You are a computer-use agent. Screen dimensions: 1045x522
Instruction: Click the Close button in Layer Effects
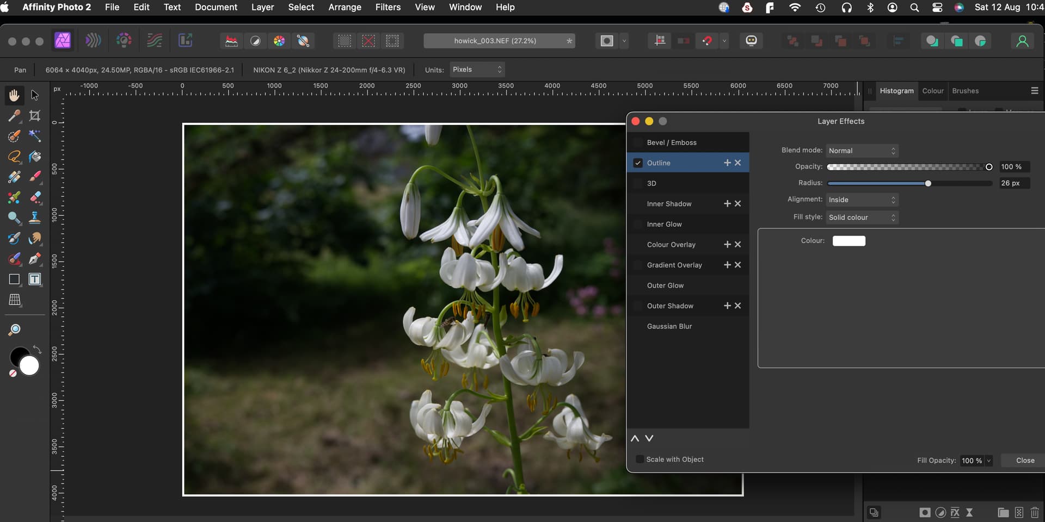click(x=1025, y=461)
